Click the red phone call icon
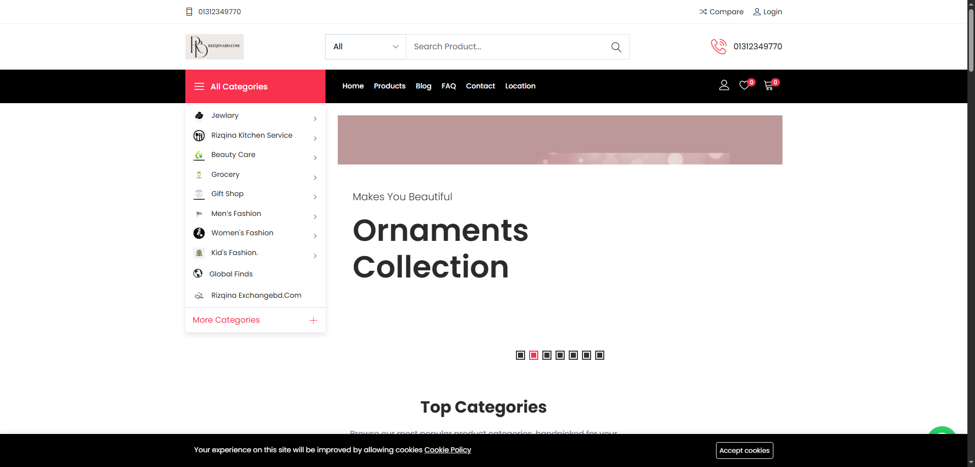Screen dimensions: 975x467 [719, 46]
